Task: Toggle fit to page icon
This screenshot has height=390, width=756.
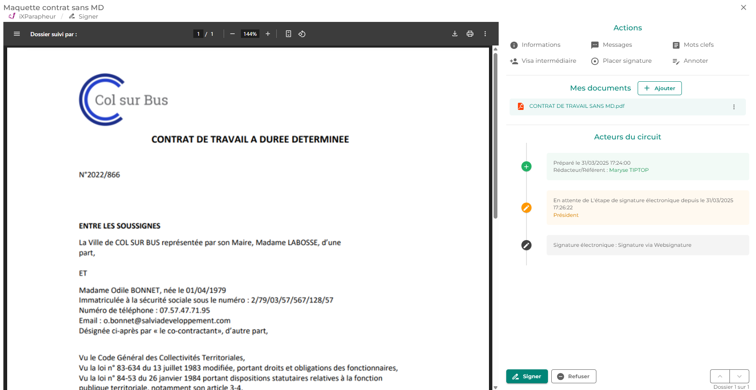Action: [x=289, y=34]
